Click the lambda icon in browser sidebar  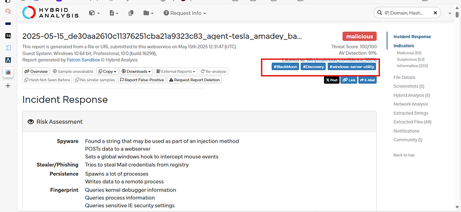(8, 60)
